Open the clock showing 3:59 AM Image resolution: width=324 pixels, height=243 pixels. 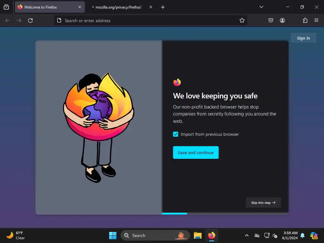(290, 235)
